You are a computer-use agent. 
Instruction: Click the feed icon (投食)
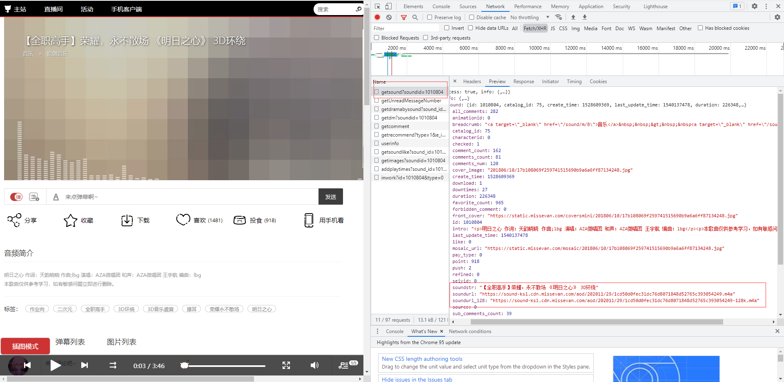[x=240, y=220]
